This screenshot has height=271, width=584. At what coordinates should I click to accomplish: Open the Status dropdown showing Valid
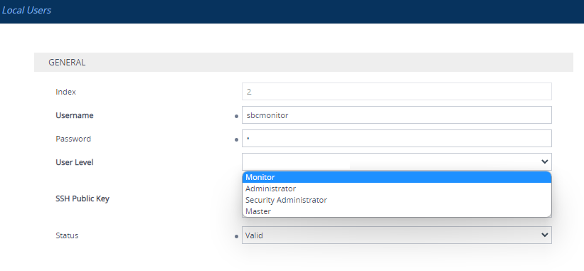[x=397, y=235]
